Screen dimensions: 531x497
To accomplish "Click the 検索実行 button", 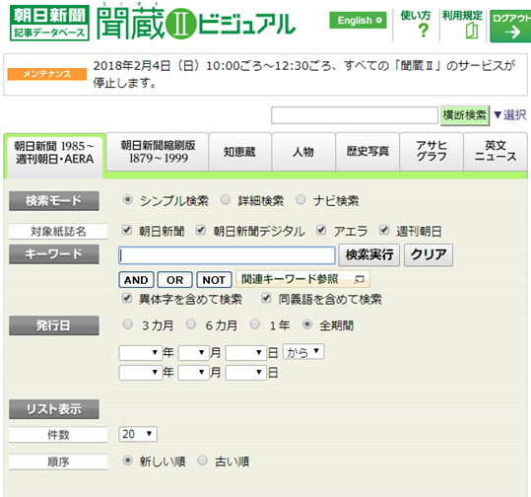I will tap(369, 254).
